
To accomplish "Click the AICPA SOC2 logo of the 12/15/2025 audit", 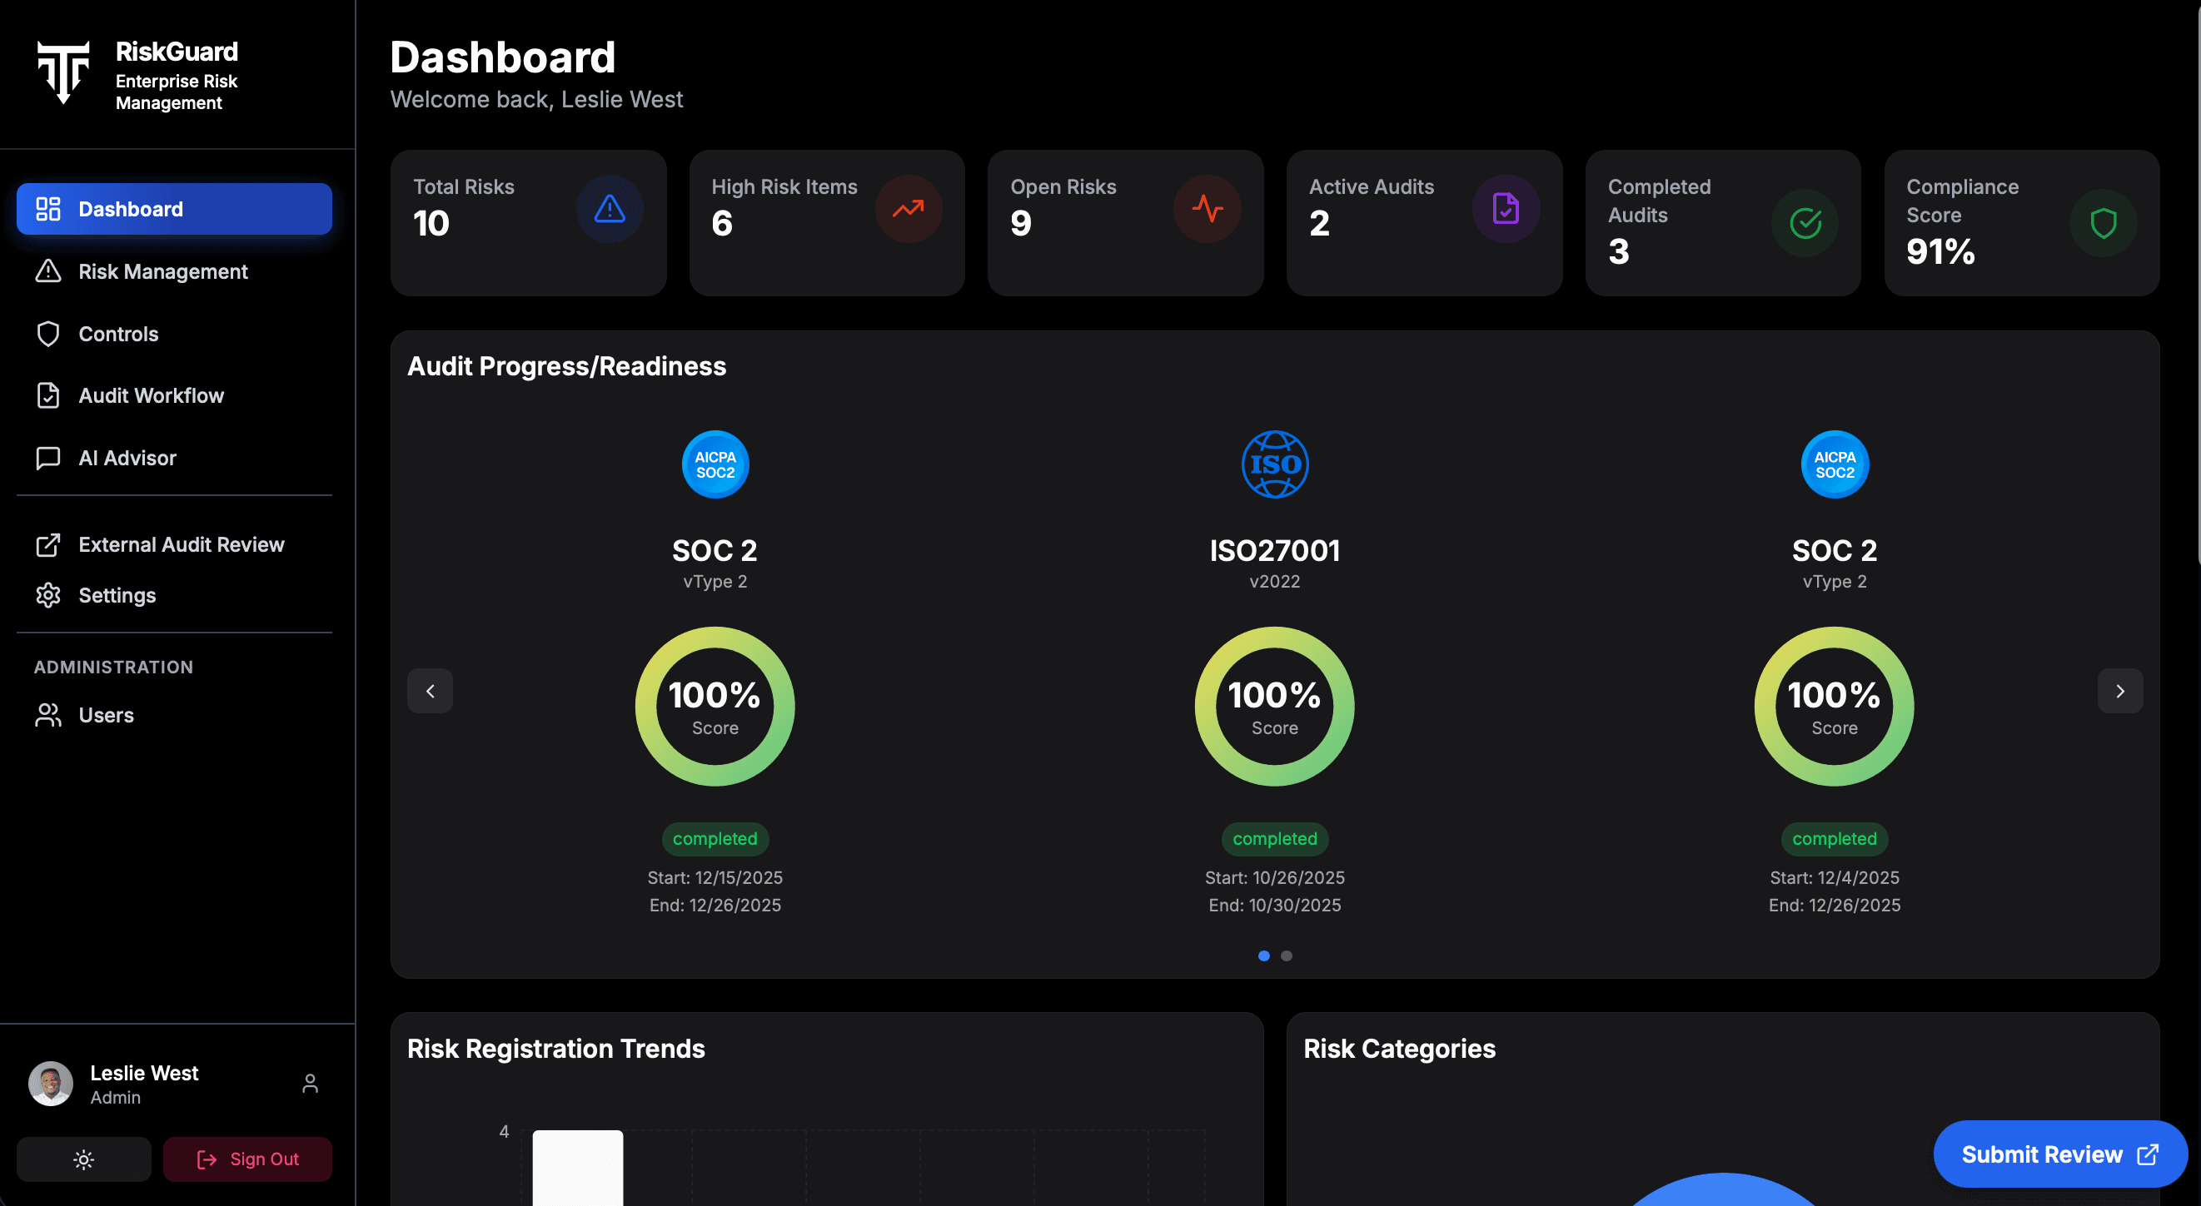I will point(715,464).
